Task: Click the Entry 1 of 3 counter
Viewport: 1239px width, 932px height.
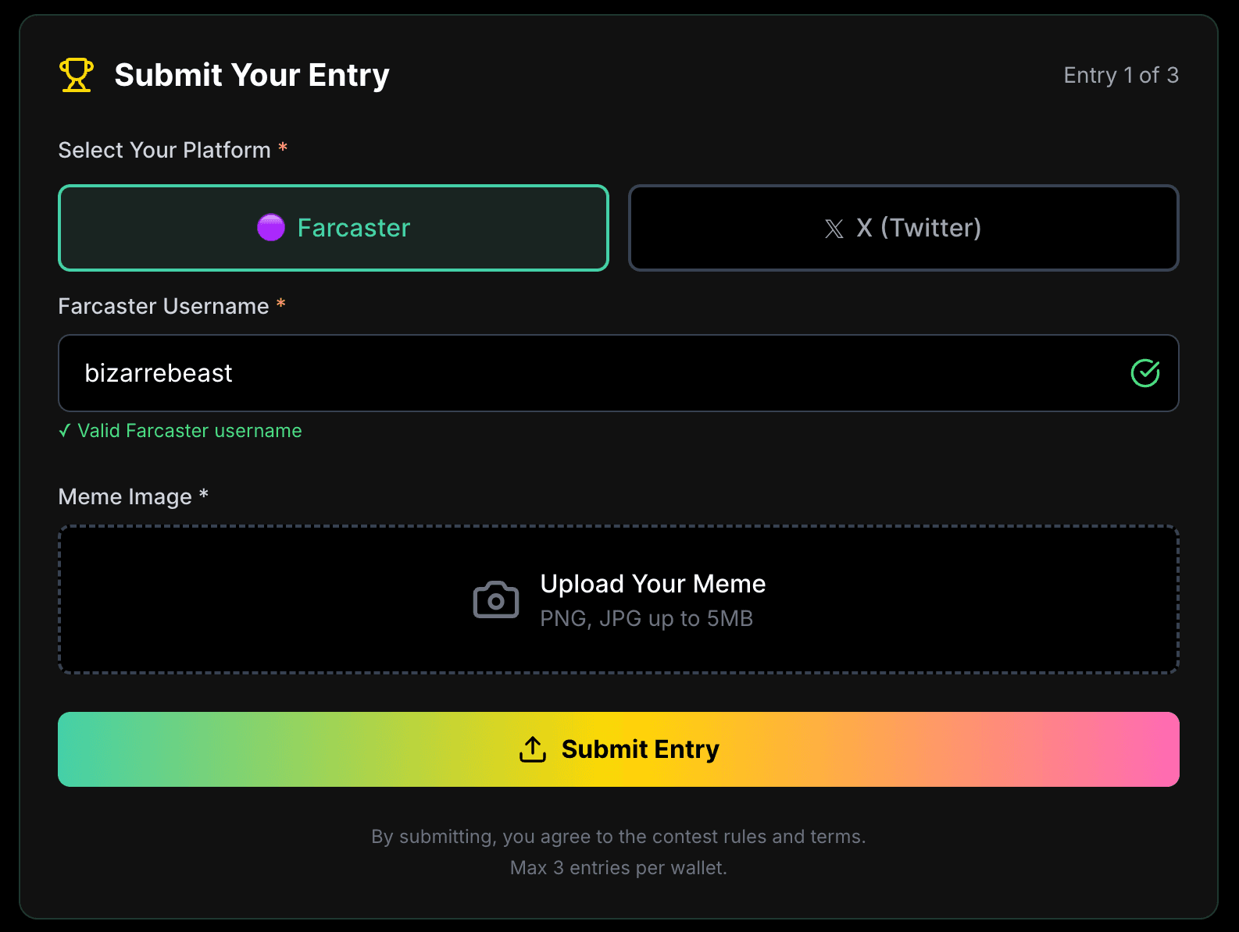Action: 1121,75
